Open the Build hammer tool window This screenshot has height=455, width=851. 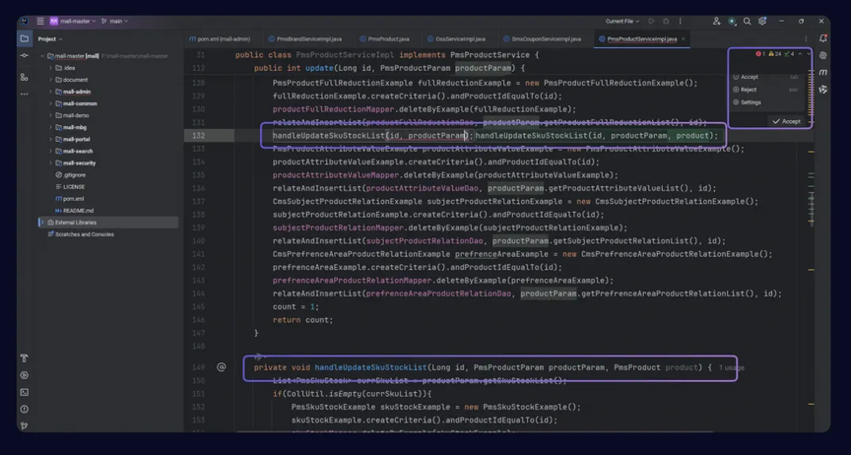coord(24,357)
